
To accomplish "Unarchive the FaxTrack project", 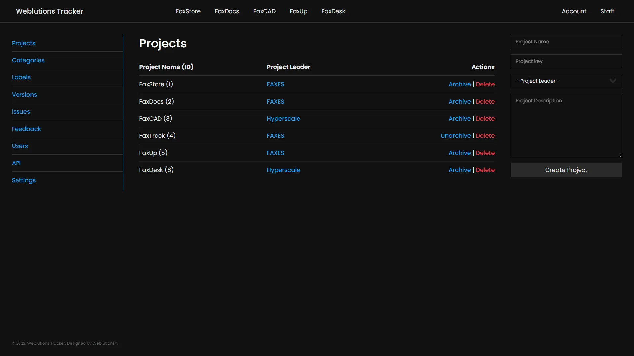I will pyautogui.click(x=456, y=135).
